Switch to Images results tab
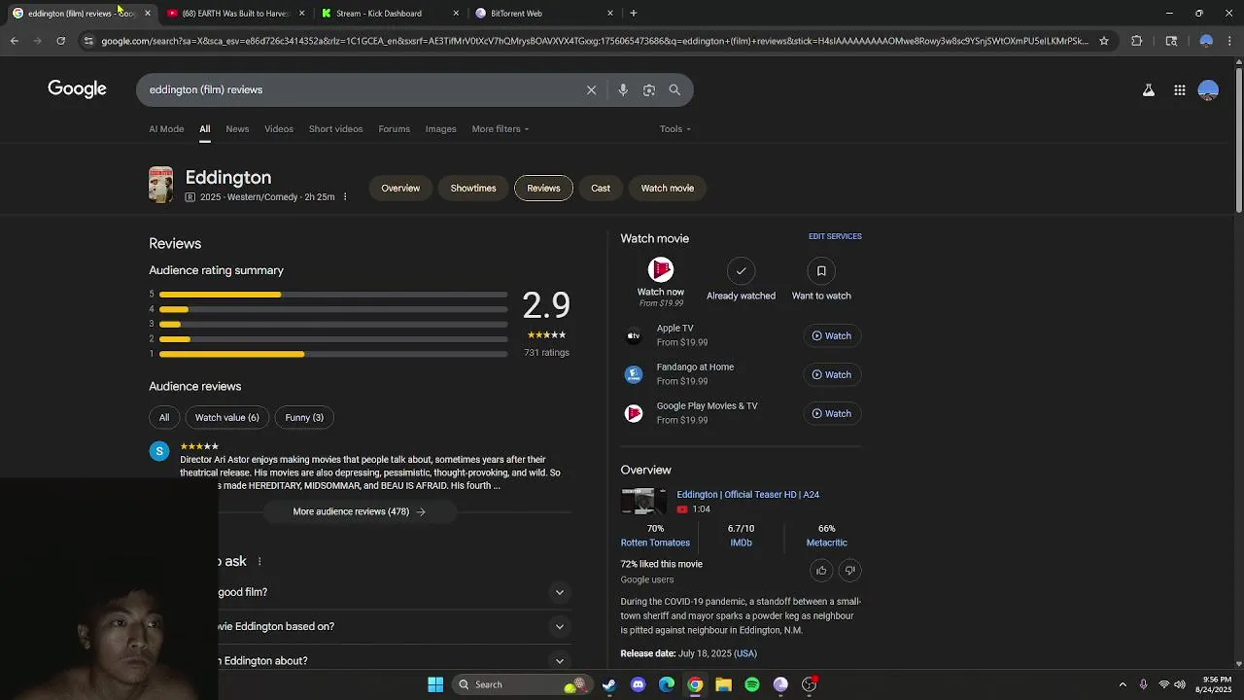The width and height of the screenshot is (1244, 700). tap(440, 129)
